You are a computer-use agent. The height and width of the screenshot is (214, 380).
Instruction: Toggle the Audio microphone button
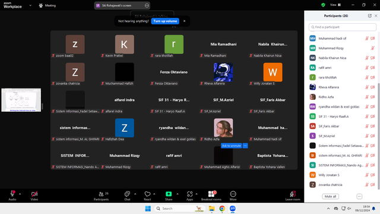pos(12,196)
